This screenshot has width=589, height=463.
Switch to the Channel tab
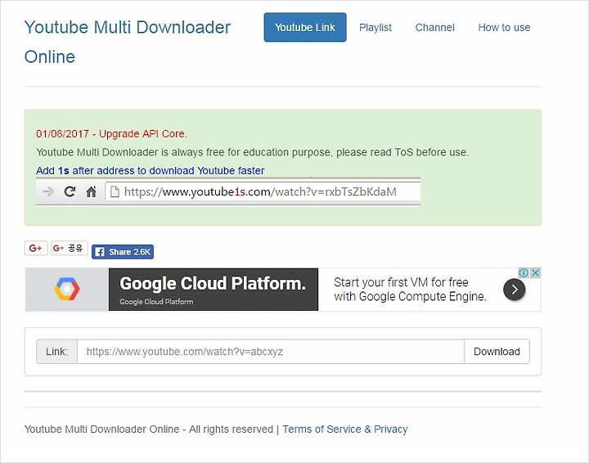(x=434, y=28)
